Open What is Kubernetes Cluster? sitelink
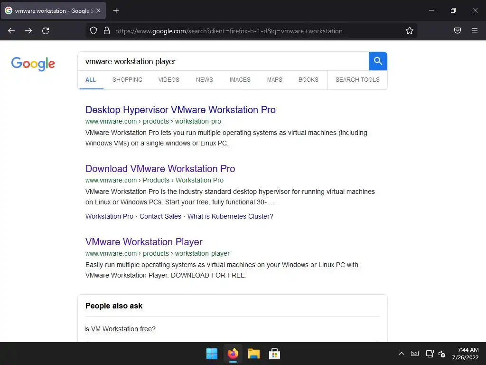 [230, 216]
